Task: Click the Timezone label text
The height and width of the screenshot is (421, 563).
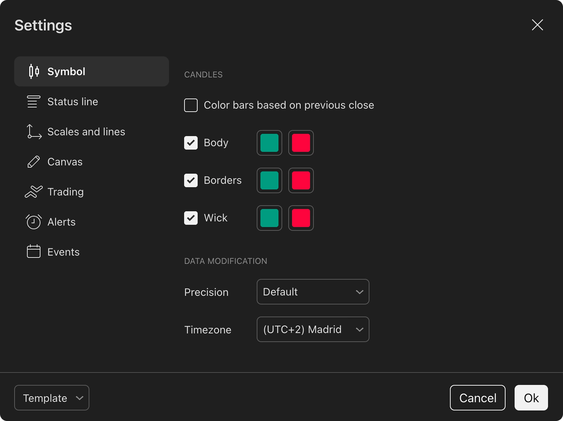Action: tap(208, 330)
